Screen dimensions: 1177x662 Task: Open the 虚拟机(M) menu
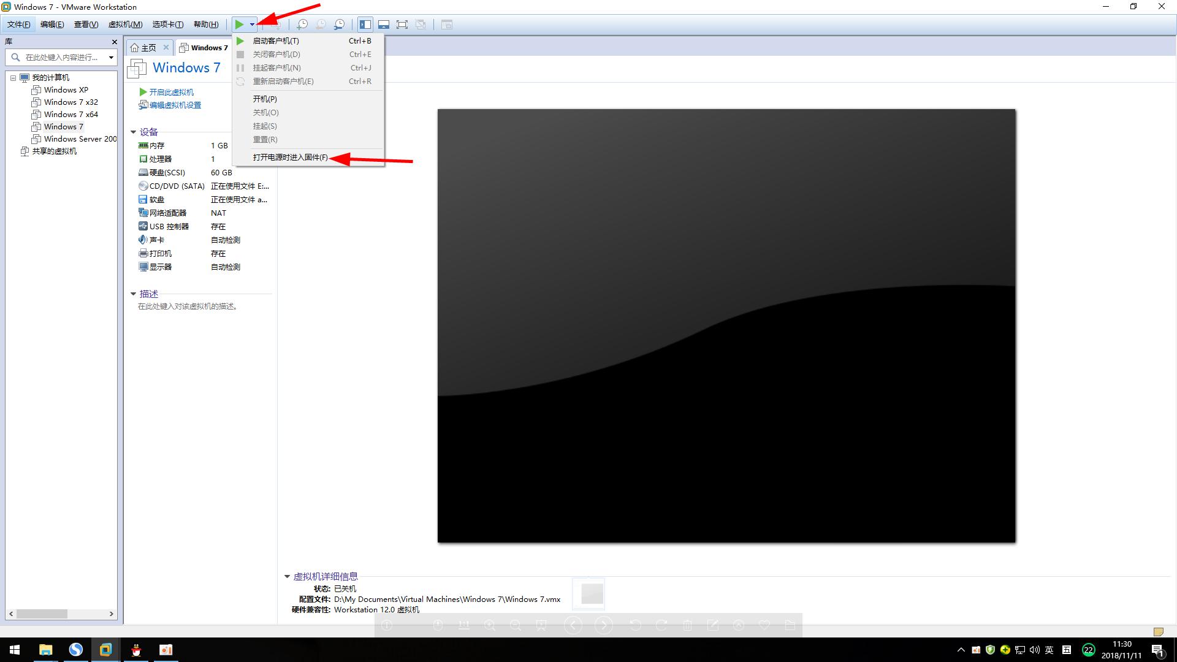pyautogui.click(x=125, y=25)
